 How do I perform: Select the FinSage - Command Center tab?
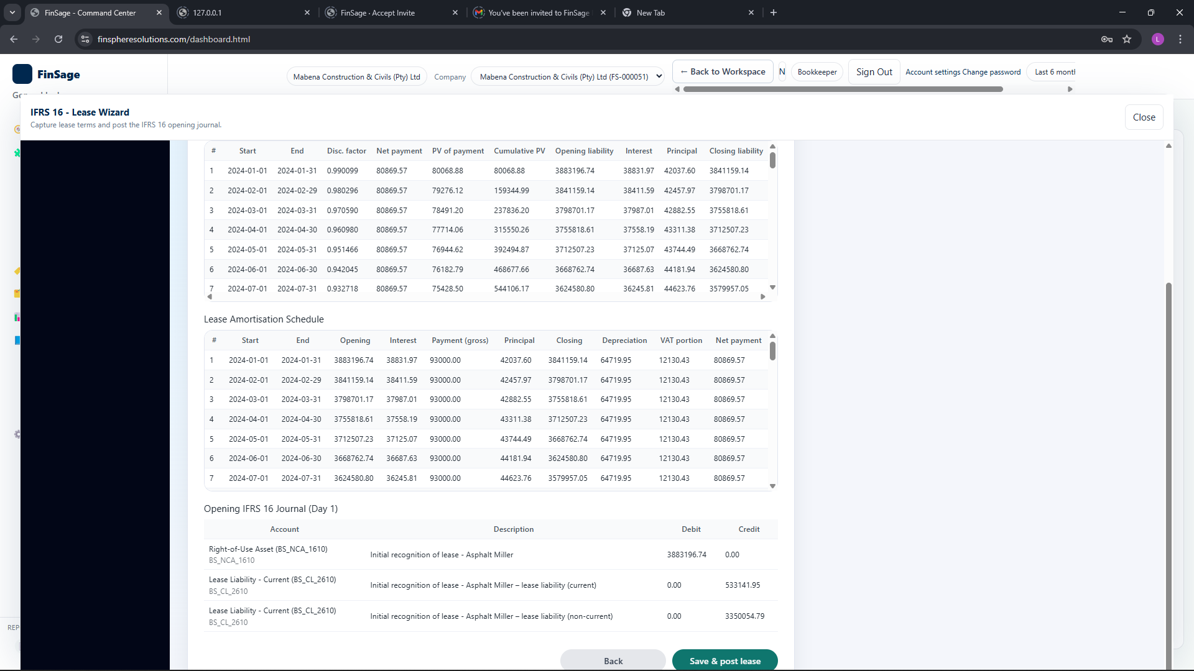[x=96, y=12]
